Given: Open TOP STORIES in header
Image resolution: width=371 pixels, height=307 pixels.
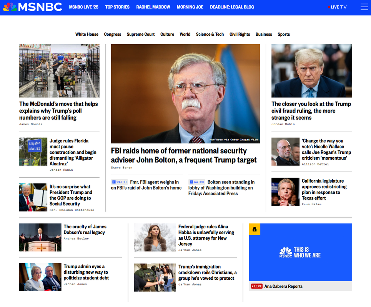Looking at the screenshot, I should 117,7.
